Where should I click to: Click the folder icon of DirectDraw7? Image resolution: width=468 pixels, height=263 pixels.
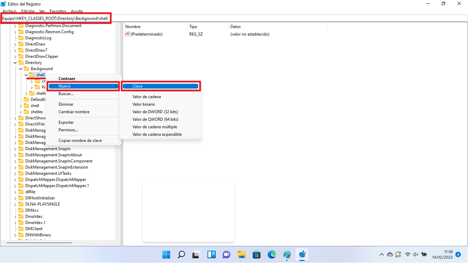click(21, 50)
